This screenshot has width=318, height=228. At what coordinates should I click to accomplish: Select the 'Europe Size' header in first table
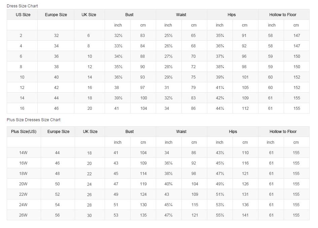point(56,15)
